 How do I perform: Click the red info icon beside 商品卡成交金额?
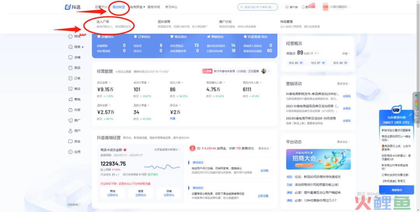(125, 150)
